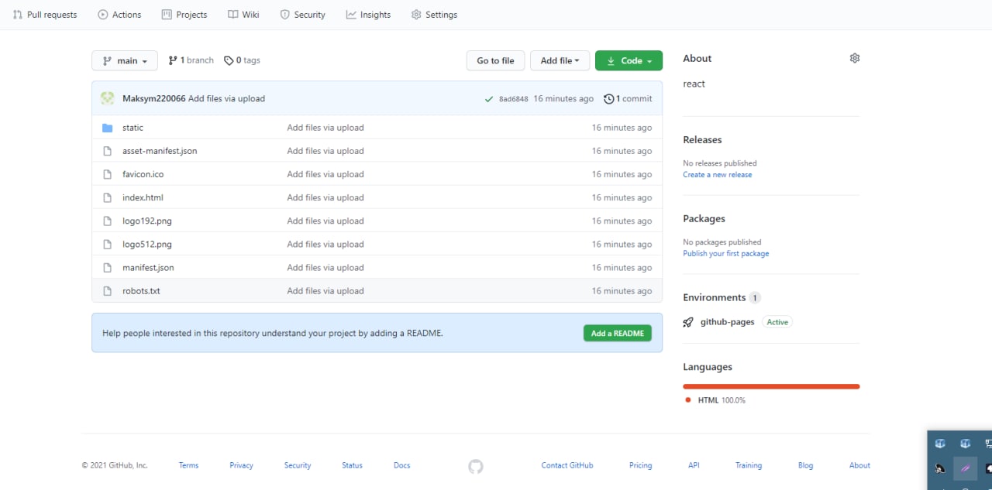Viewport: 992px width, 490px height.
Task: Open the Environments heading link
Action: click(722, 298)
